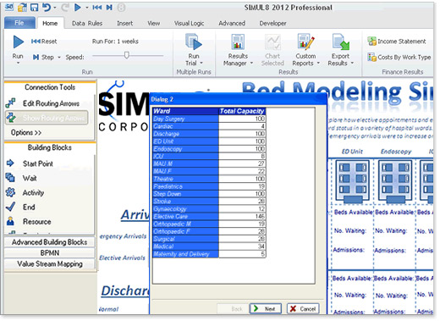440x321 pixels.
Task: Select the End building block
Action: pos(20,208)
